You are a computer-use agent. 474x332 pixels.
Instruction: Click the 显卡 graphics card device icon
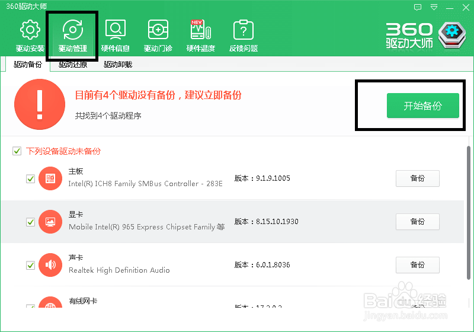tap(50, 222)
